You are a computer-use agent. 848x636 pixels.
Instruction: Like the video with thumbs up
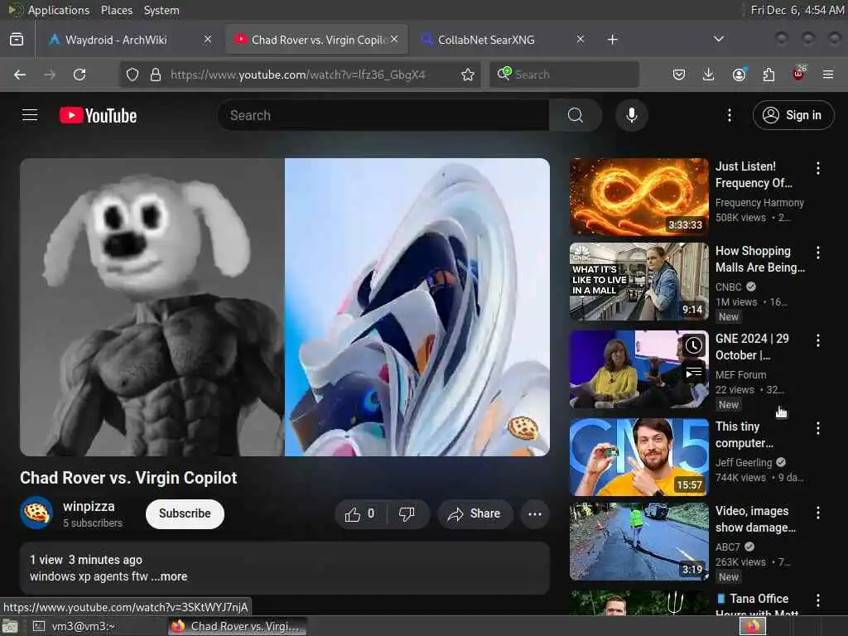361,513
